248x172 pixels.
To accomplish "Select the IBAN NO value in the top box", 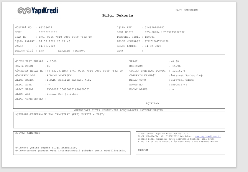I will click(x=65, y=37).
